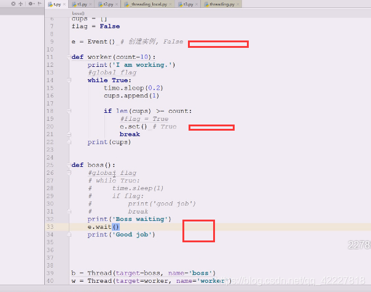
Task: Collapse the while True block fold
Action: (x=69, y=80)
